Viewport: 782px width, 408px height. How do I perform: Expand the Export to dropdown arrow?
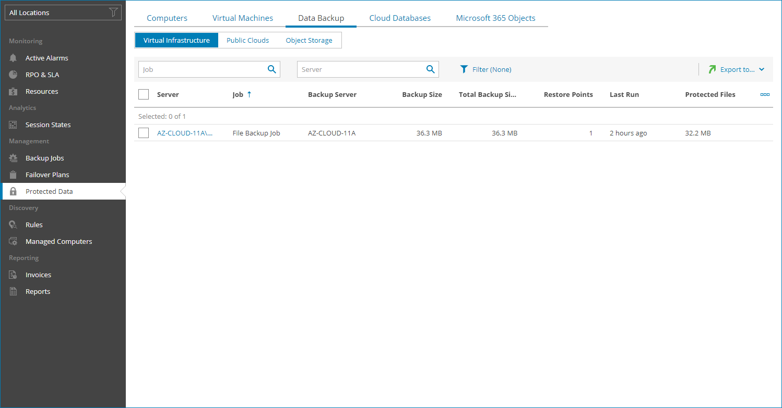point(761,69)
